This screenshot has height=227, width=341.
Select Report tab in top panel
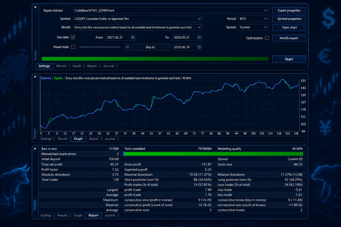pyautogui.click(x=92, y=66)
